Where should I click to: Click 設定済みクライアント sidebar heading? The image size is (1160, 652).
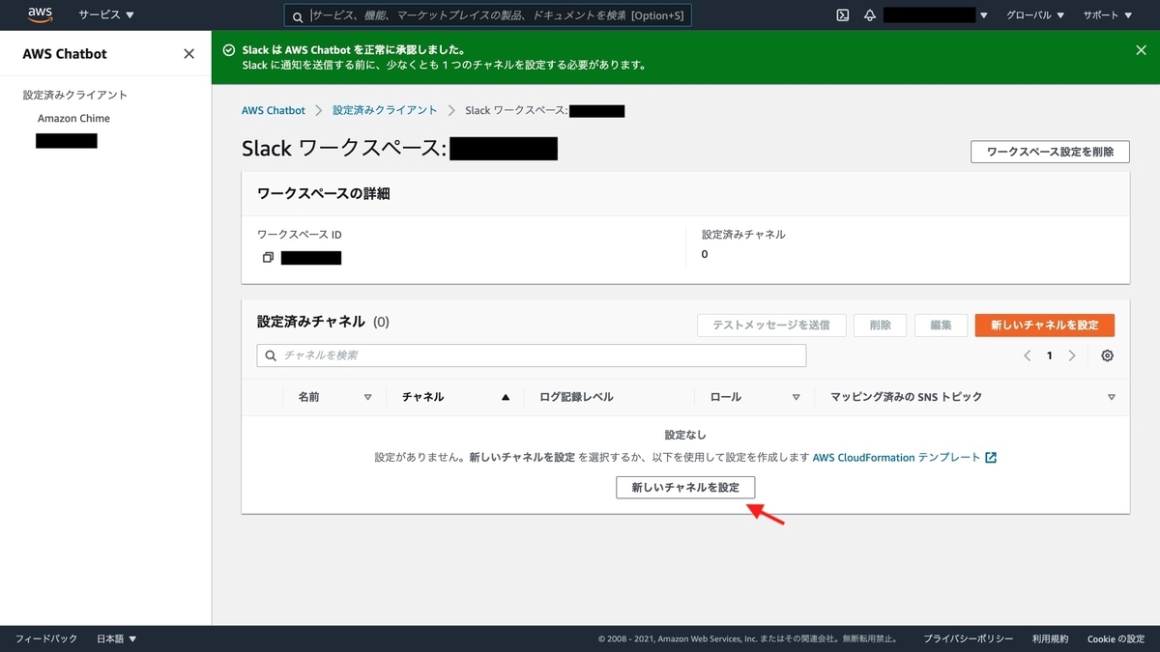coord(75,96)
